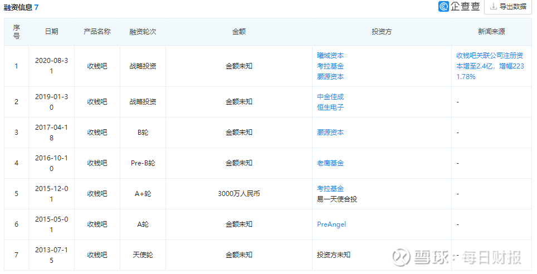Image resolution: width=537 pixels, height=274 pixels.
Task: Click the 天使轮 round cell
Action: click(x=143, y=255)
